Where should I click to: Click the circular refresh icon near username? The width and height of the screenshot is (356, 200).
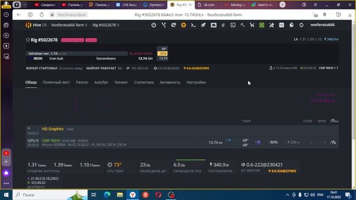point(301,25)
